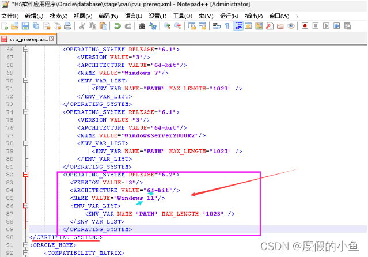Save the current file with Save icon
Viewport: 368px width, 257px height.
(x=25, y=26)
